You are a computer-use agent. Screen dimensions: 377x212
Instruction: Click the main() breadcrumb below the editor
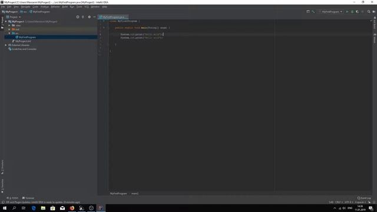[135, 194]
